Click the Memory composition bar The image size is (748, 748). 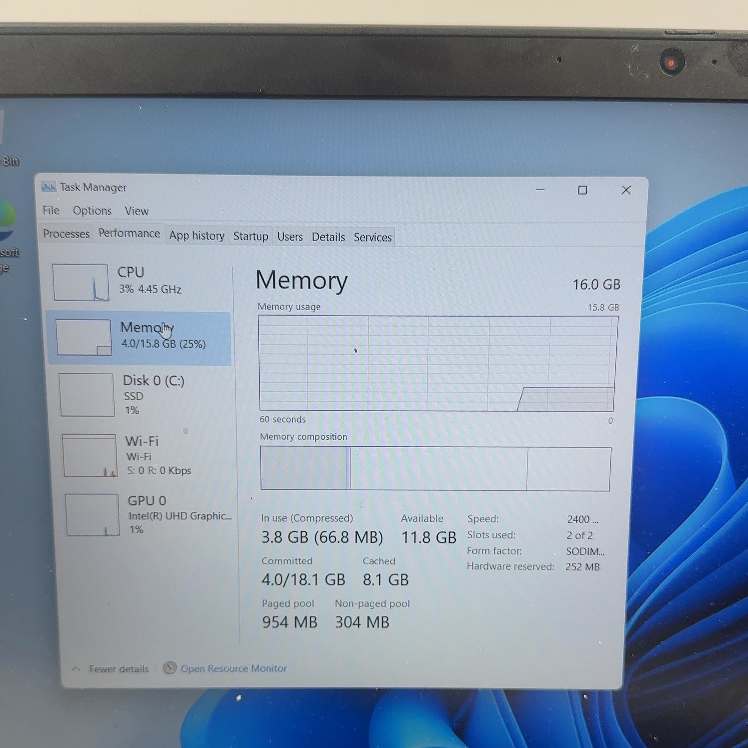tap(435, 469)
